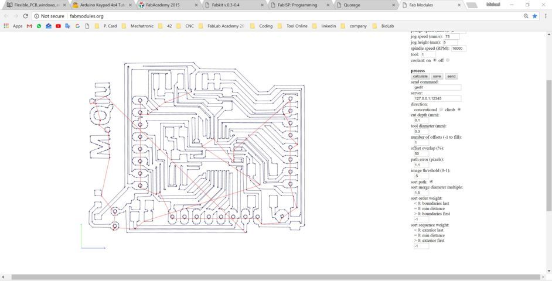This screenshot has height=281, width=552.
Task: Click the zoom magnifier icon in address bar
Action: click(526, 16)
